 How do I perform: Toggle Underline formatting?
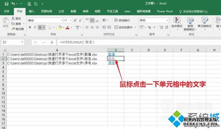(x=40, y=27)
